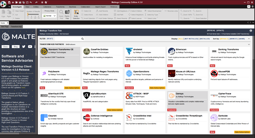
Task: Click Select All icon
Action: pyautogui.click(x=83, y=11)
